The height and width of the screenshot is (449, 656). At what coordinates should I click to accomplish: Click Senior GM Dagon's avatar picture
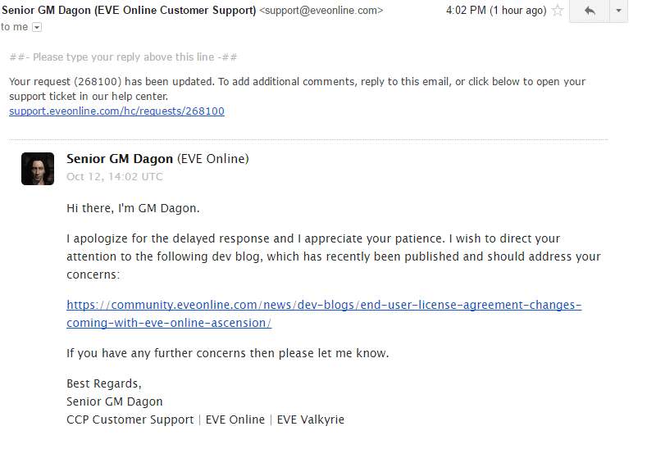point(38,169)
